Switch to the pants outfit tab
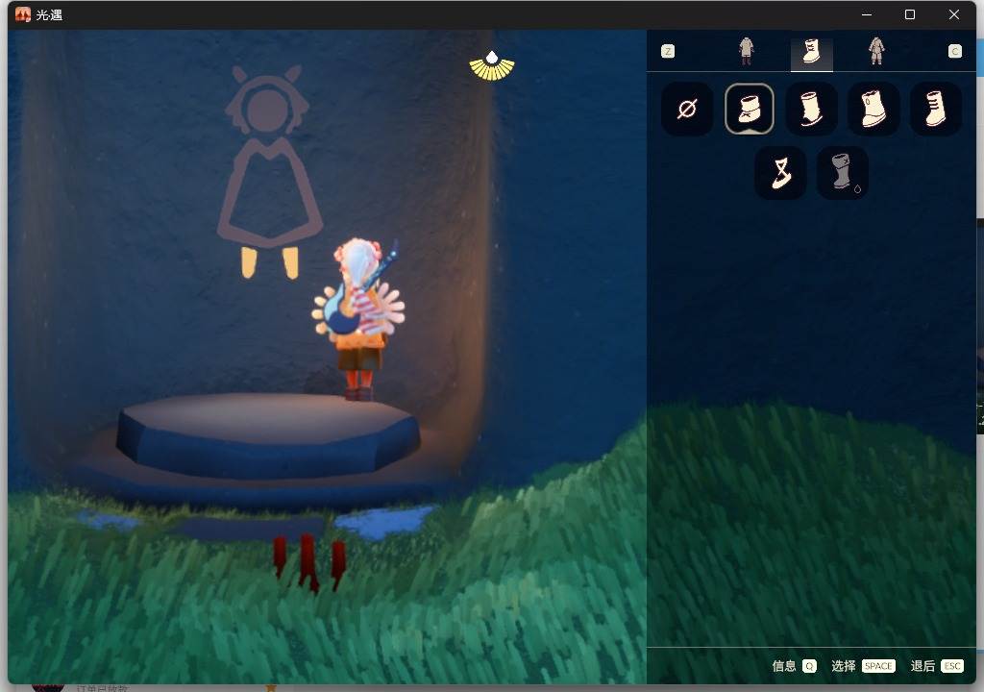 click(x=746, y=51)
